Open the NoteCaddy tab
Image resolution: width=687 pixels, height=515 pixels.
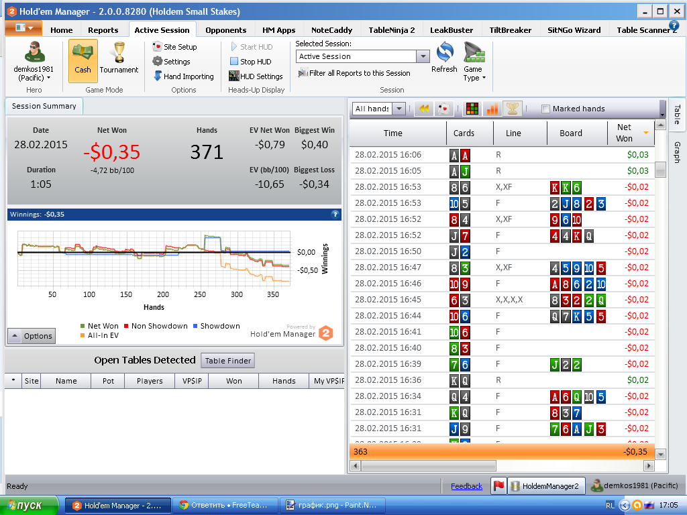(331, 30)
